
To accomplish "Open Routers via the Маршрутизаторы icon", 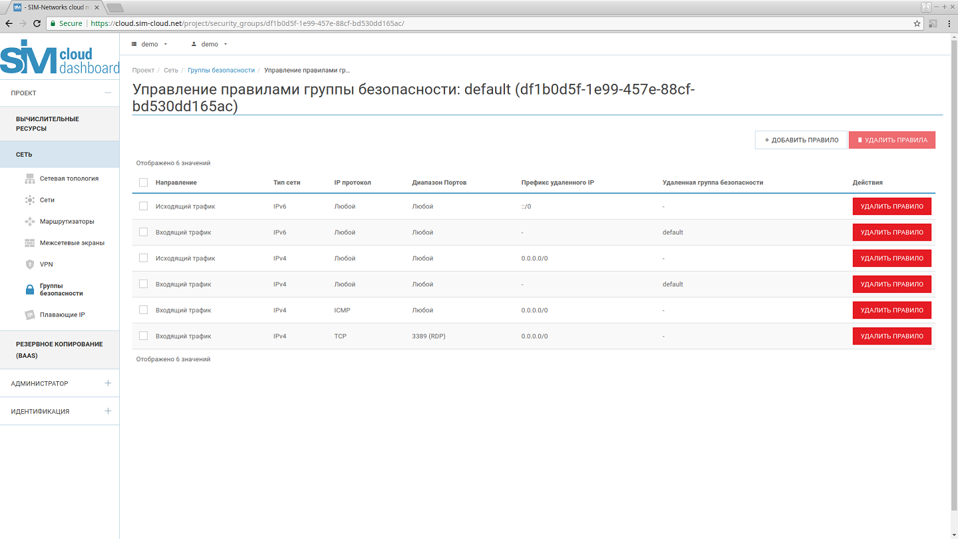I will pos(29,222).
